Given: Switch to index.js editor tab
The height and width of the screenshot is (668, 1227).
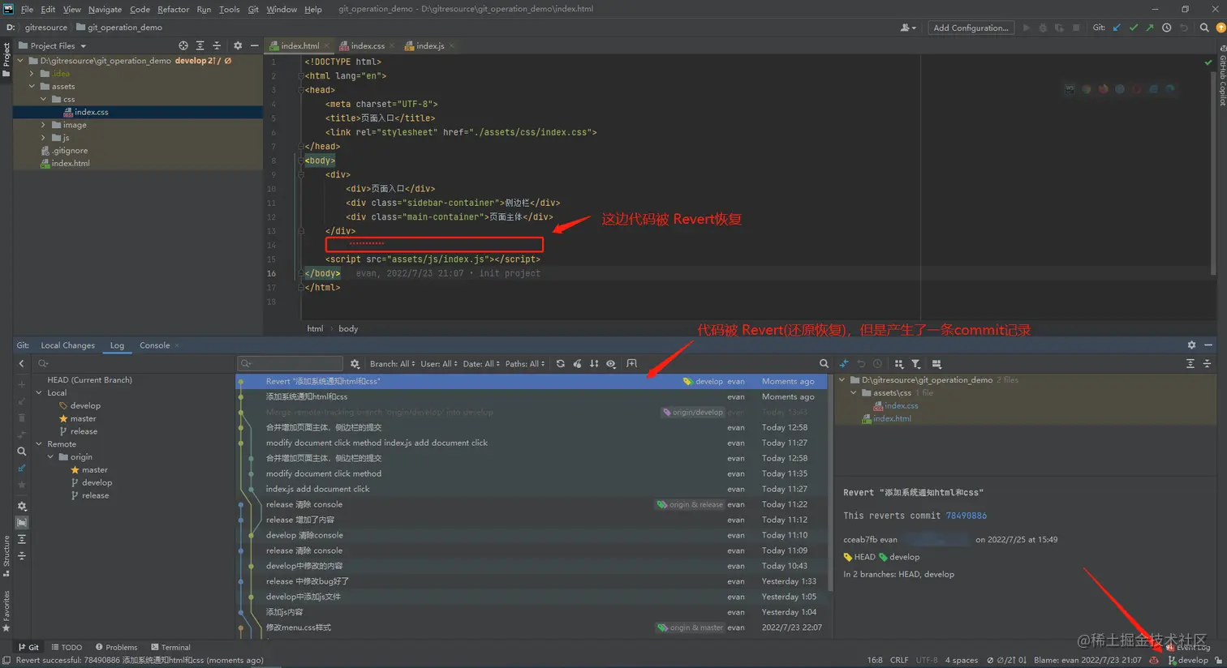Looking at the screenshot, I should pyautogui.click(x=430, y=46).
